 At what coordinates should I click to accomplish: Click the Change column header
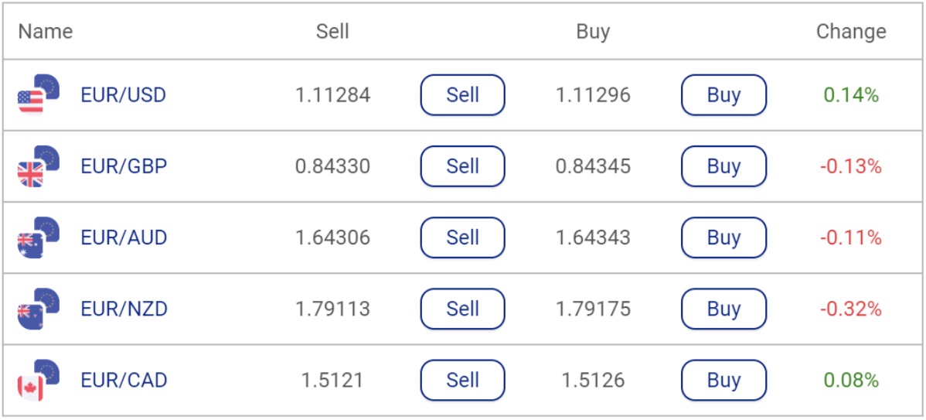coord(851,31)
